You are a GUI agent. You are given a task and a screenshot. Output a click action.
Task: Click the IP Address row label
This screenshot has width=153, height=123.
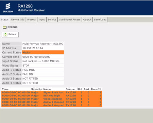point(9,48)
